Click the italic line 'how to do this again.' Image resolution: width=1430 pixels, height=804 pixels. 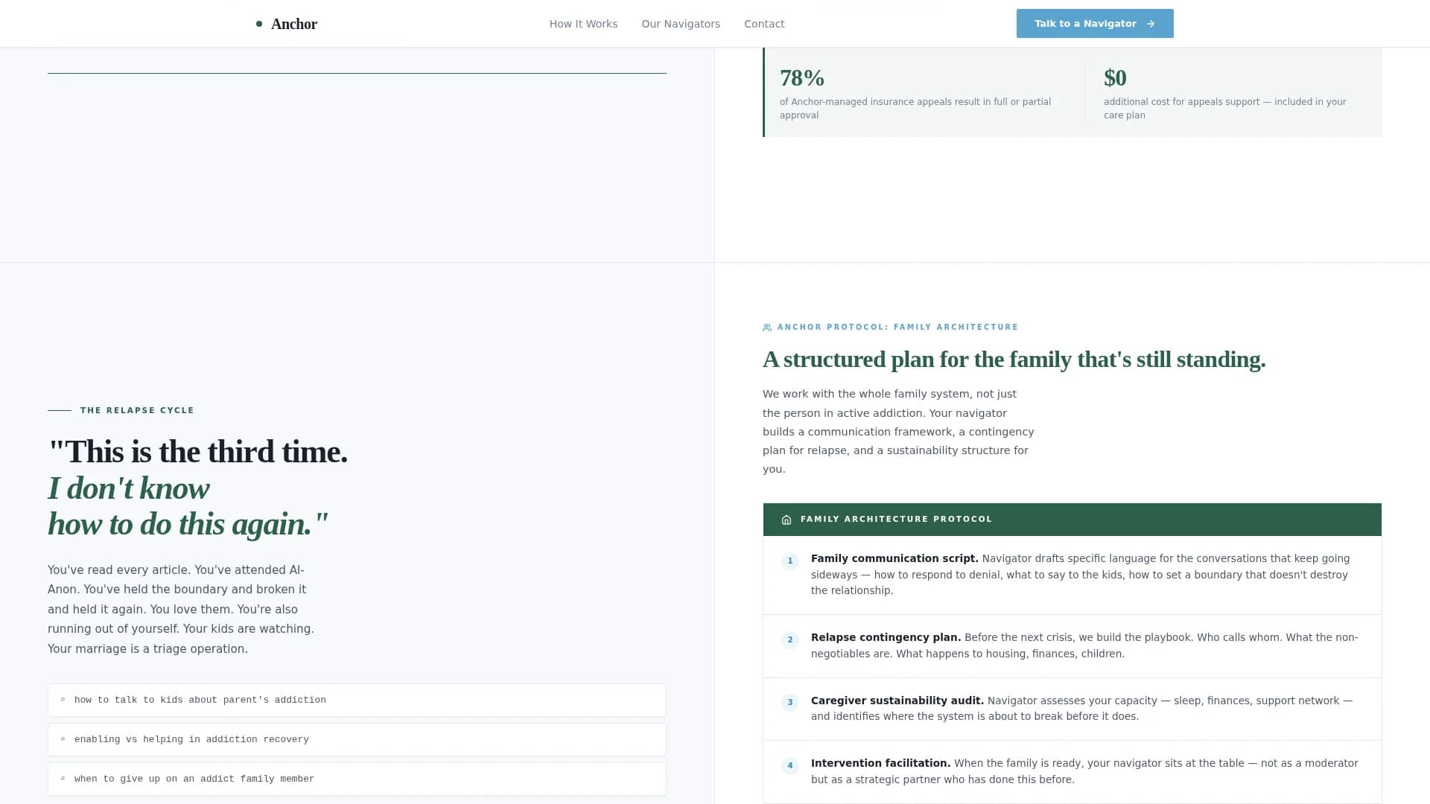pos(188,524)
